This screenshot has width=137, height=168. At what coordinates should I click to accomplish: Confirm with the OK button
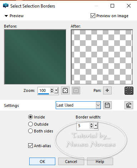click(42, 162)
